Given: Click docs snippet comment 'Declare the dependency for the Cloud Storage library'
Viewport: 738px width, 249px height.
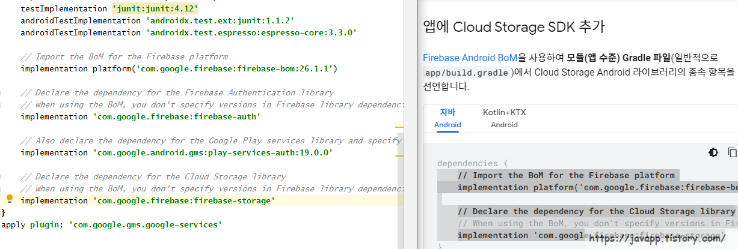Looking at the screenshot, I should (x=596, y=211).
